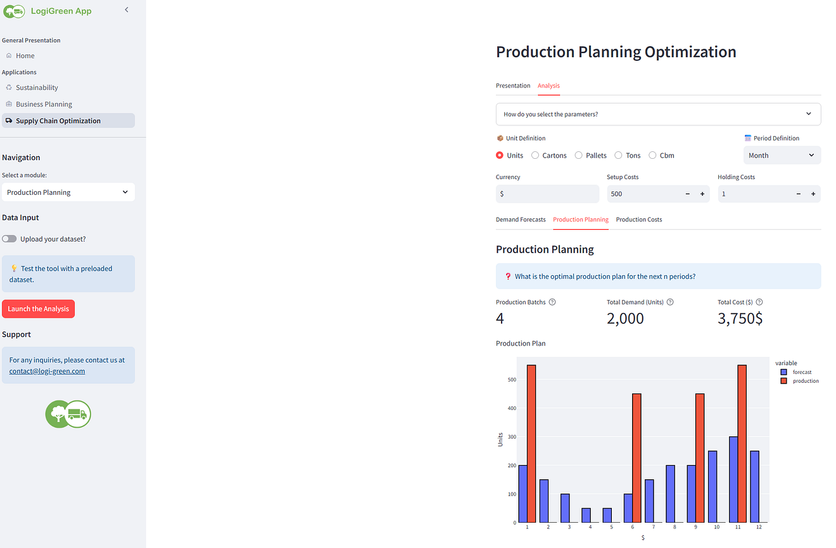Open the Month period definition dropdown
The height and width of the screenshot is (548, 836).
[782, 155]
